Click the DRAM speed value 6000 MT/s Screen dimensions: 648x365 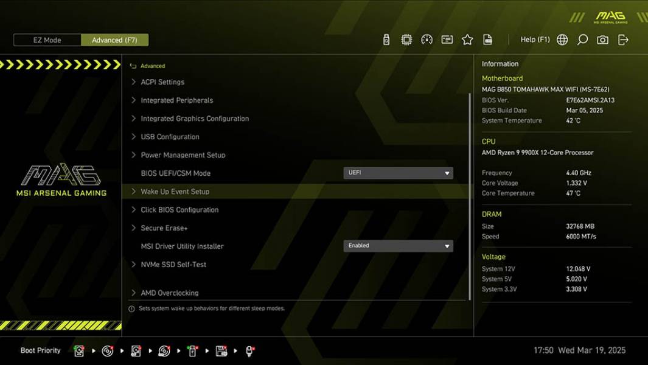580,237
